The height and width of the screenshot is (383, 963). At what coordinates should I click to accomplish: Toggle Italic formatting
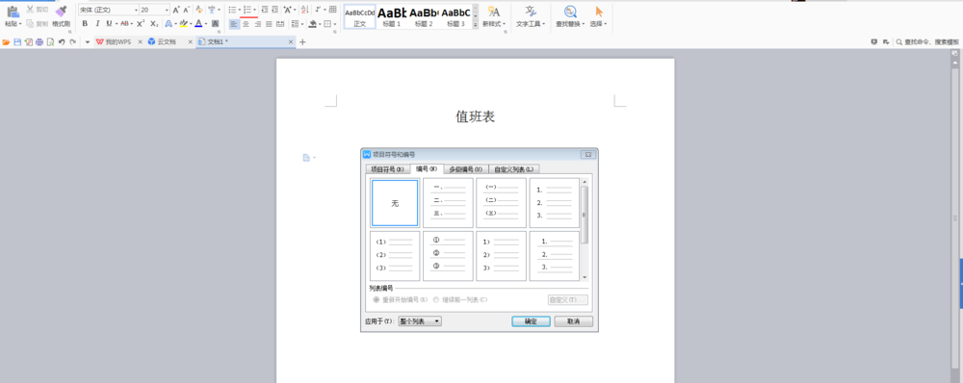[97, 23]
